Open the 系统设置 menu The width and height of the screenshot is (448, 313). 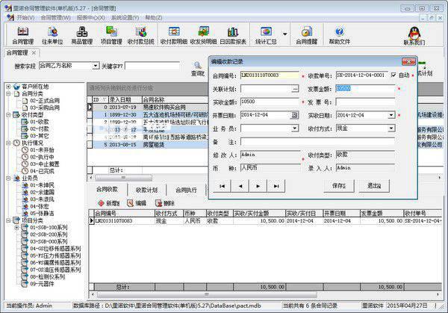(125, 18)
